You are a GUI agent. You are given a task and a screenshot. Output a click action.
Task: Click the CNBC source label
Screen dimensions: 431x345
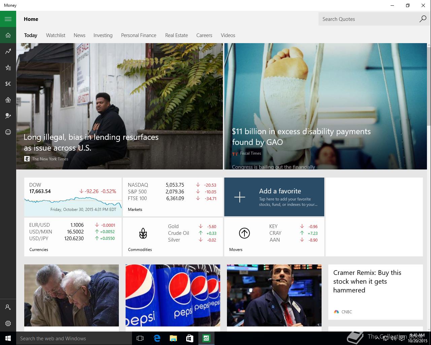346,312
